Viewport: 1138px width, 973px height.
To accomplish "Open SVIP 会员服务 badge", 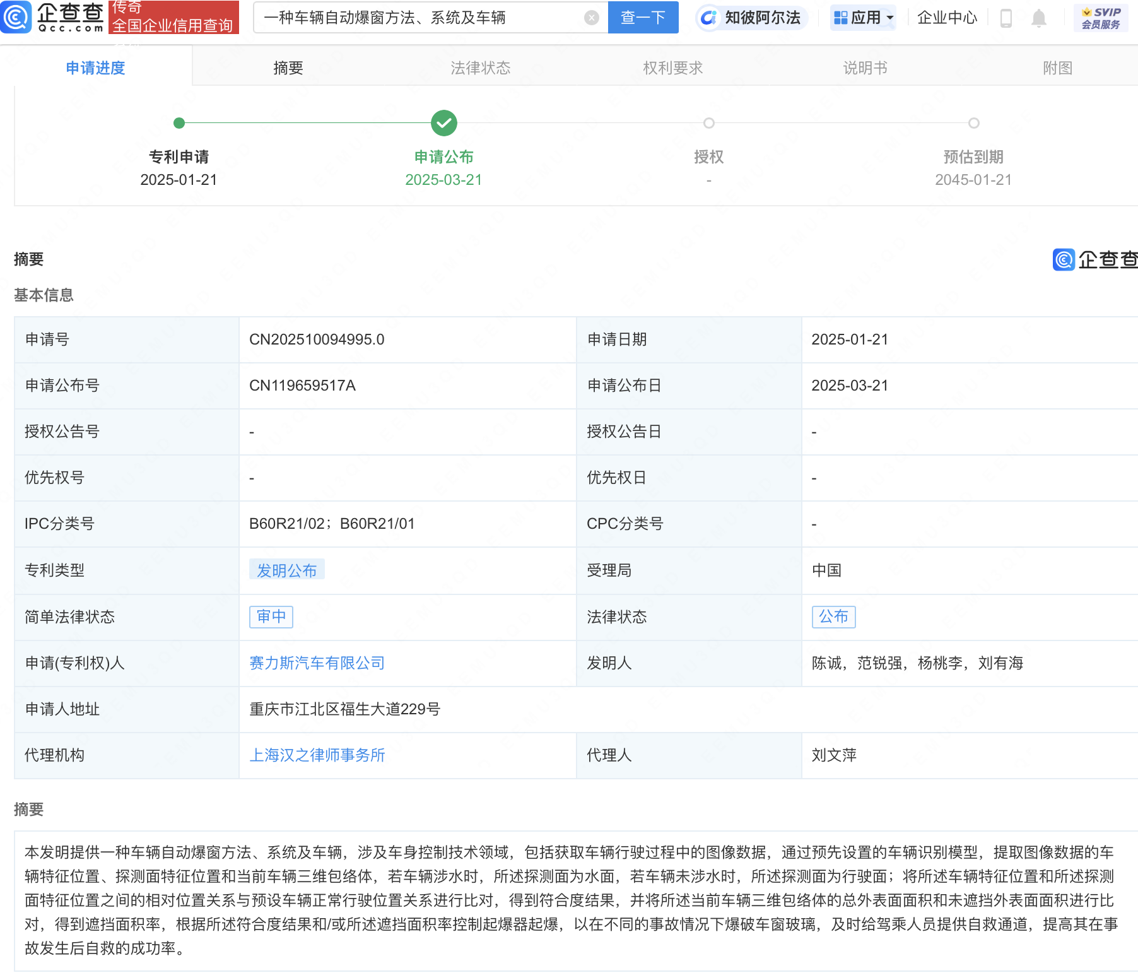I will click(x=1101, y=18).
